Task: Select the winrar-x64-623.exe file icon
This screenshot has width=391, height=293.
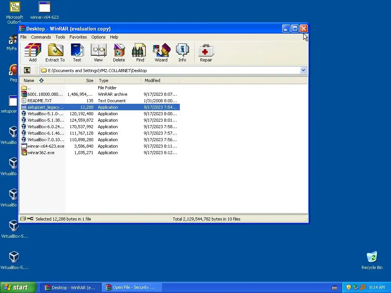Action: [24, 146]
